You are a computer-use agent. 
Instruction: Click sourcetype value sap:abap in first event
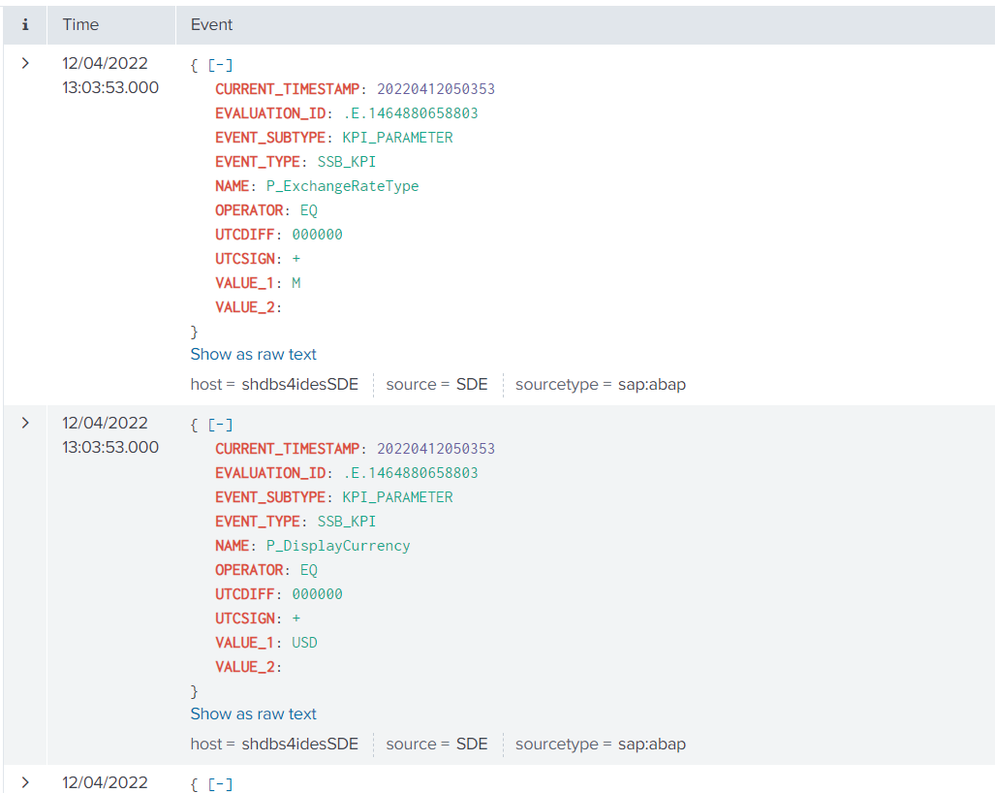click(651, 384)
